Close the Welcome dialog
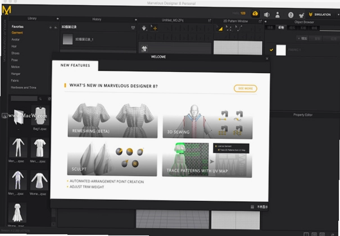Viewport: 340px width, 236px height. pos(267,58)
